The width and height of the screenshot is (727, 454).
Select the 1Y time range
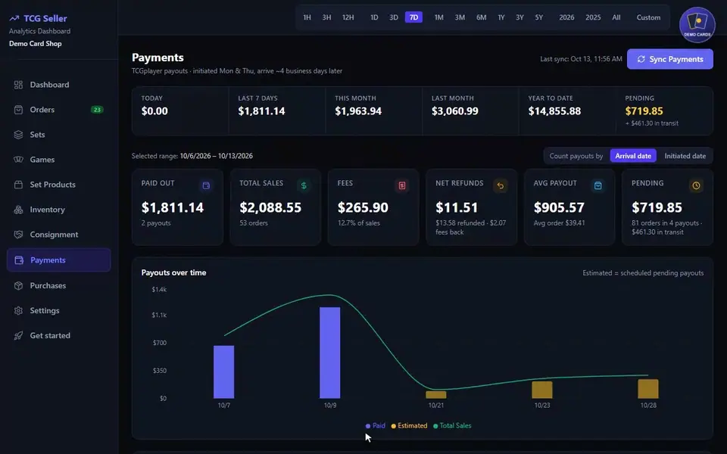501,17
